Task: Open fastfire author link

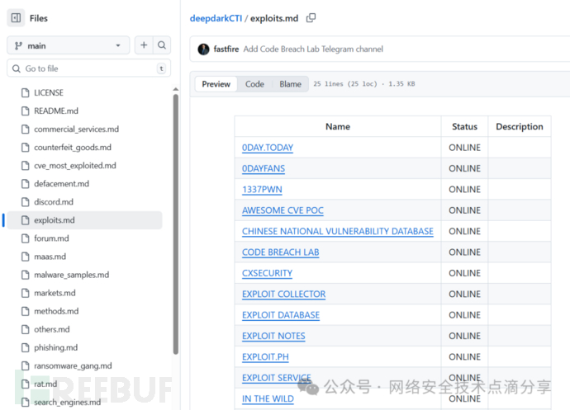Action: click(x=226, y=49)
